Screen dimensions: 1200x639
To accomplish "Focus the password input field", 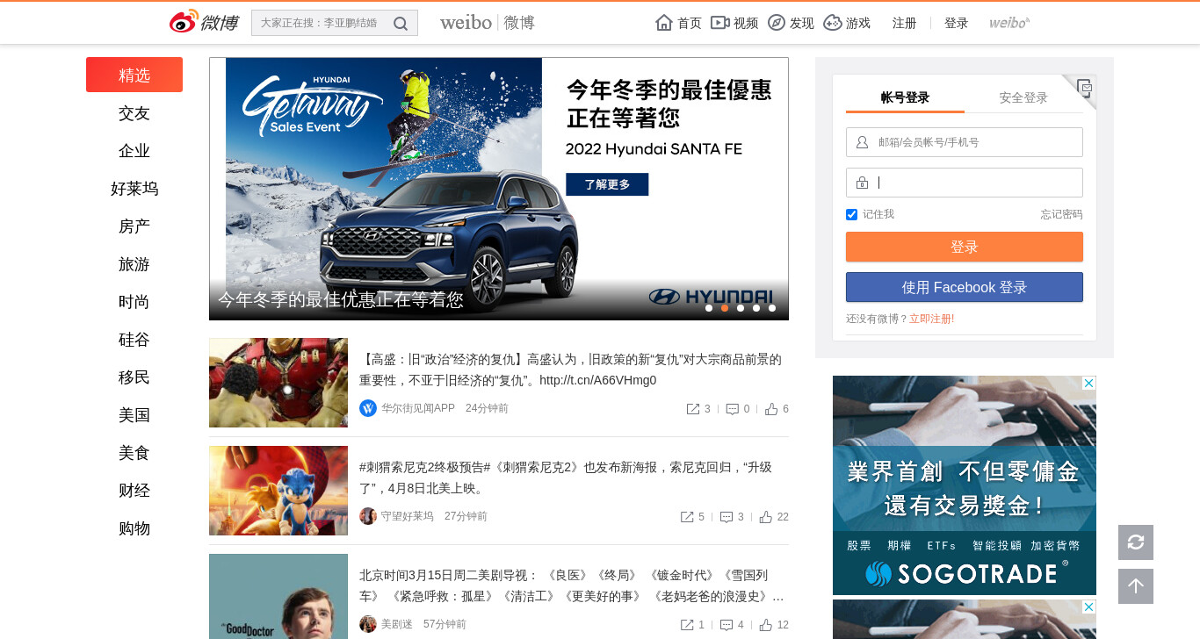I will click(965, 183).
